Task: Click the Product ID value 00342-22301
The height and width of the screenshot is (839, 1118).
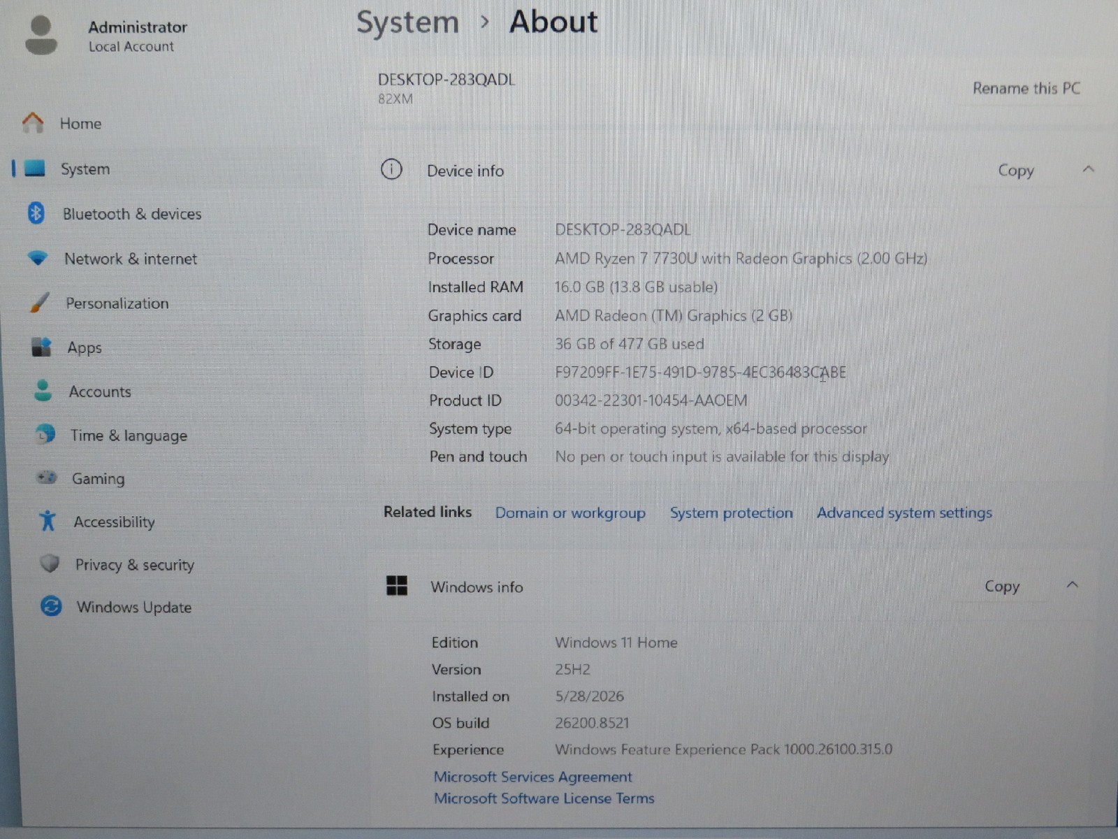Action: click(x=651, y=401)
